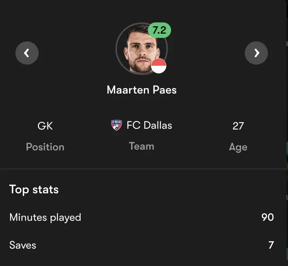Click the green strip at the right edge

click(287, 148)
